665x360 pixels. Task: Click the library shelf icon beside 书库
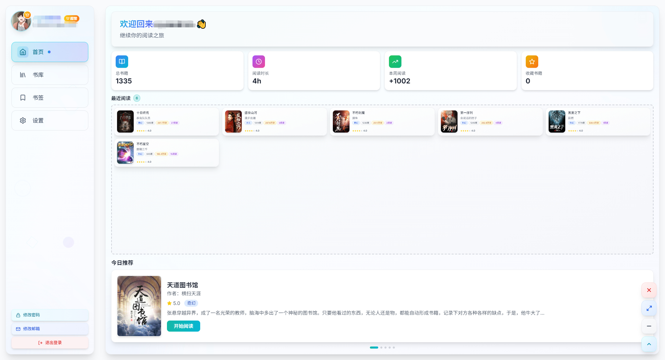coord(23,75)
